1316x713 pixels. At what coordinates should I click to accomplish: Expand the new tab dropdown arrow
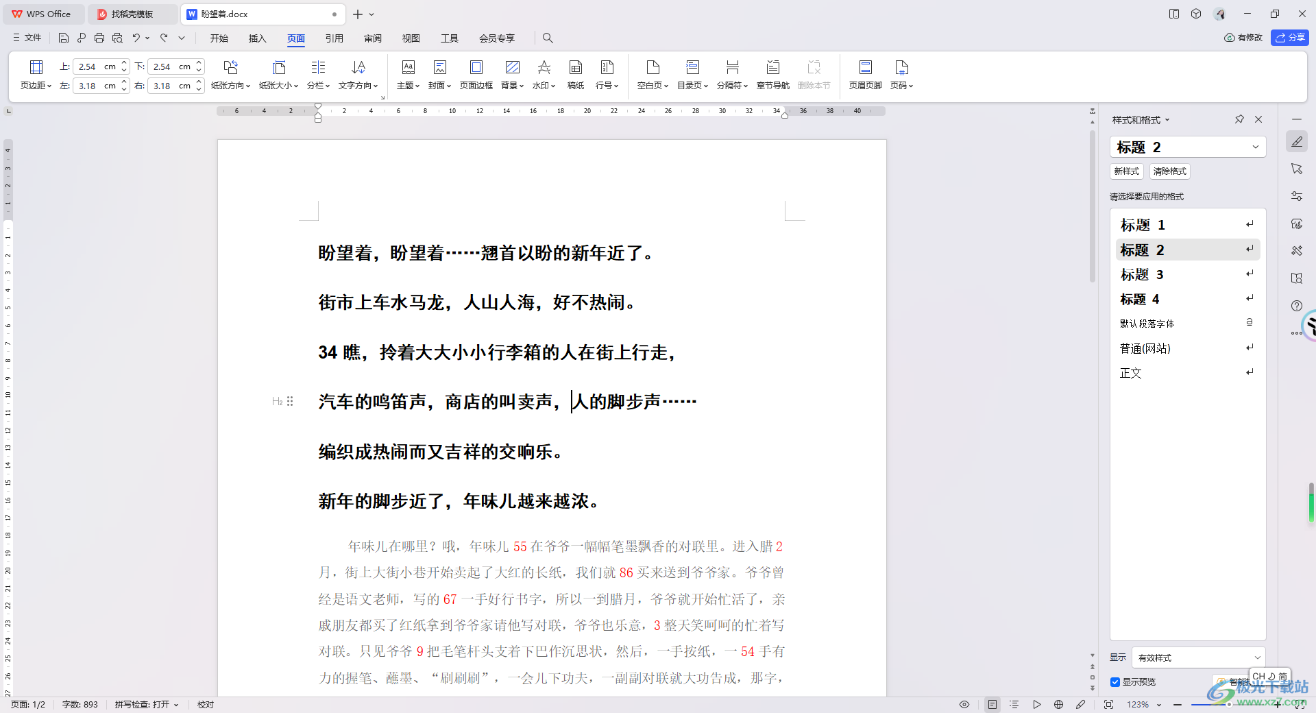[x=371, y=14]
